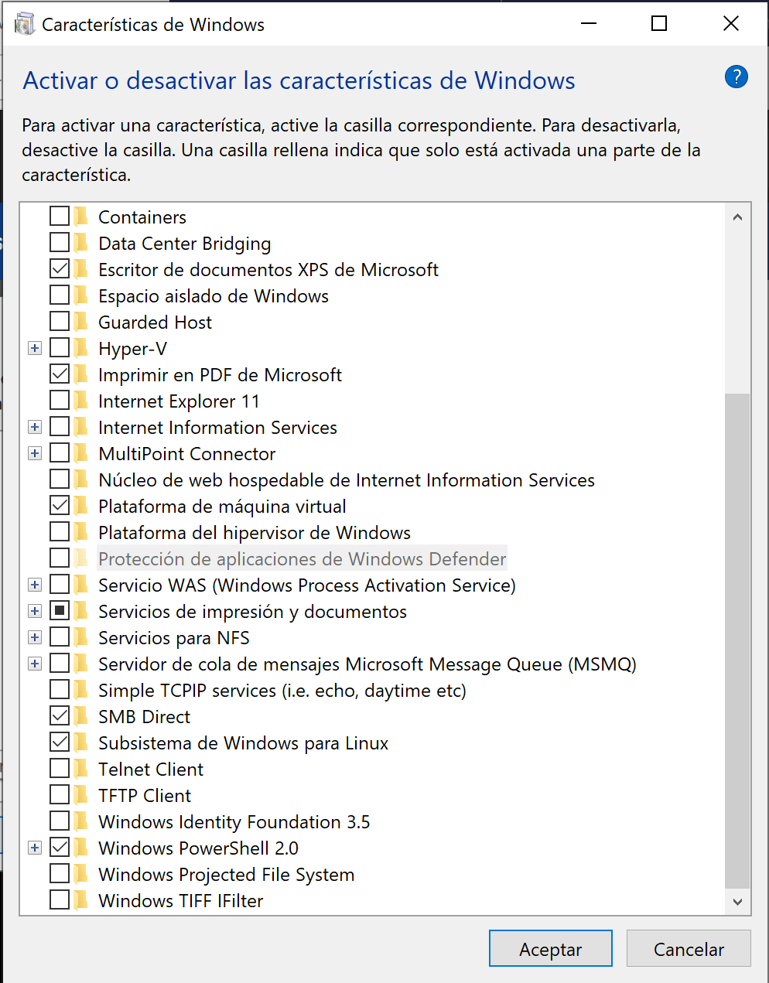Maximize the Características de Windows window
This screenshot has height=983, width=769.
(659, 24)
